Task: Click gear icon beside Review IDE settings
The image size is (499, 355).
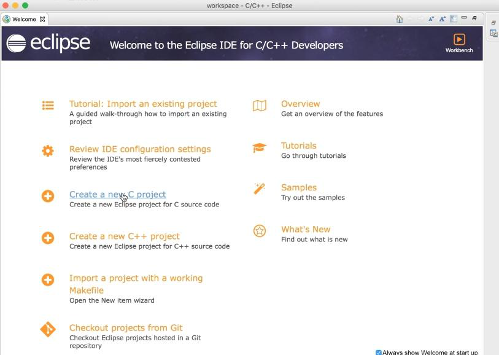Action: tap(48, 150)
